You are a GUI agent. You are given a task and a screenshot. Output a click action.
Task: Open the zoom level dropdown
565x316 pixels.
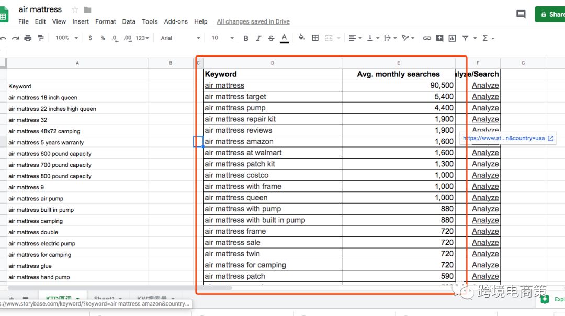click(67, 38)
